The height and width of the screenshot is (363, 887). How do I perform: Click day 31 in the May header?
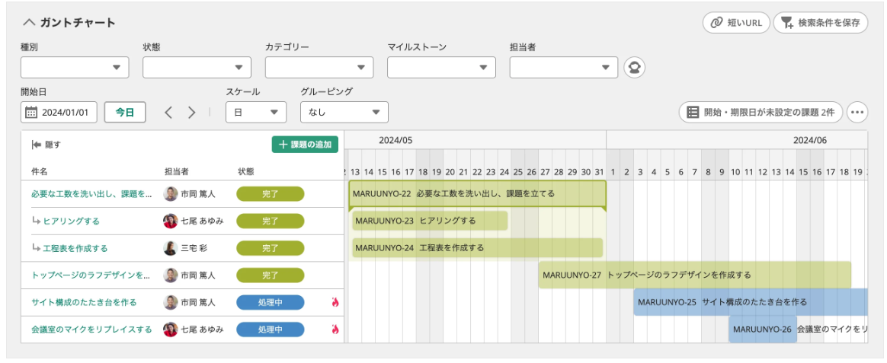pyautogui.click(x=599, y=171)
